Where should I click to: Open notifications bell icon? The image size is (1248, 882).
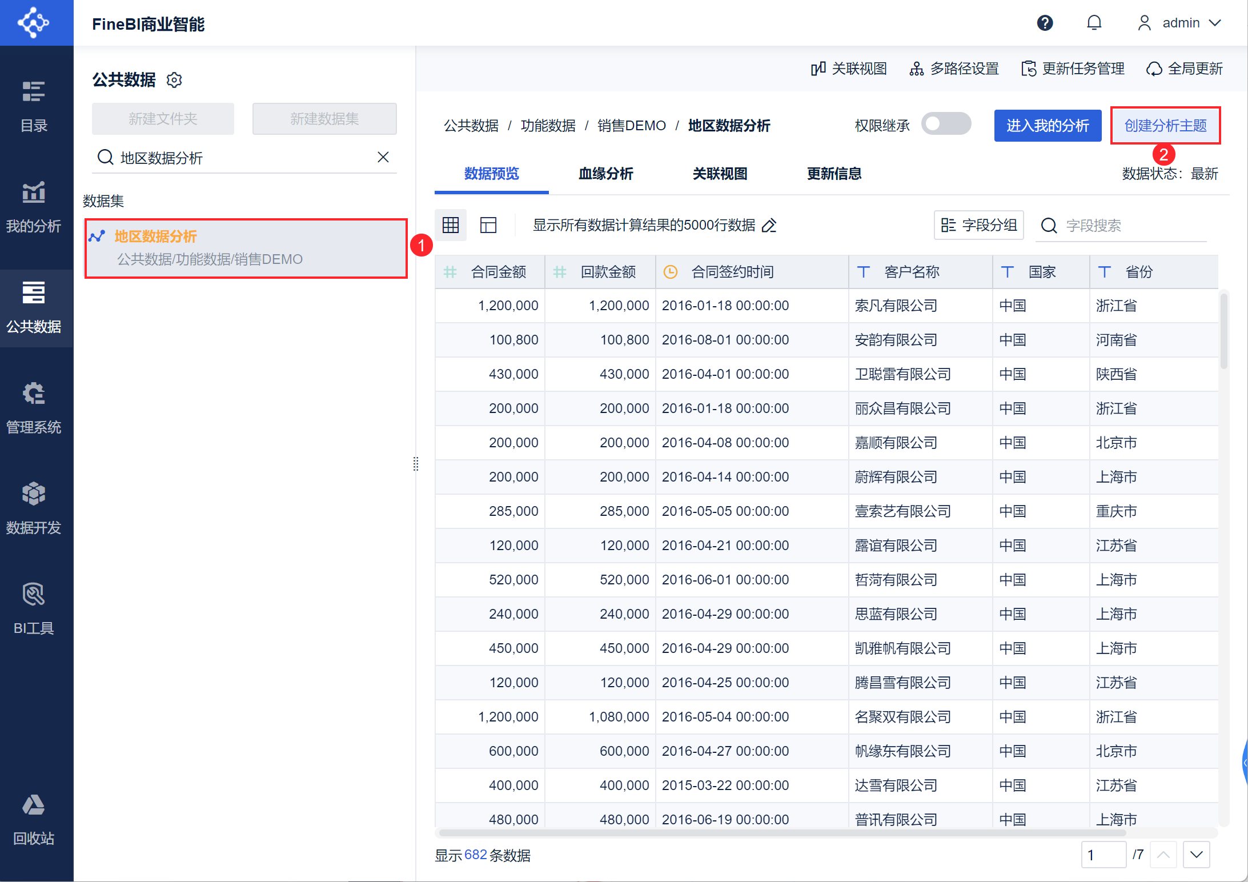[x=1094, y=23]
